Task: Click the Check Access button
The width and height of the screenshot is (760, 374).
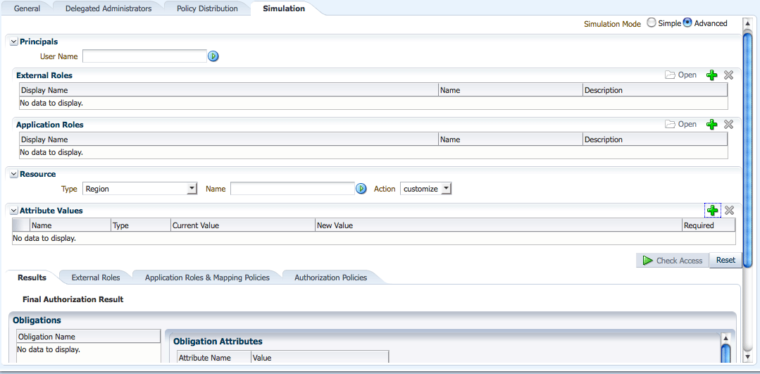Action: (673, 261)
